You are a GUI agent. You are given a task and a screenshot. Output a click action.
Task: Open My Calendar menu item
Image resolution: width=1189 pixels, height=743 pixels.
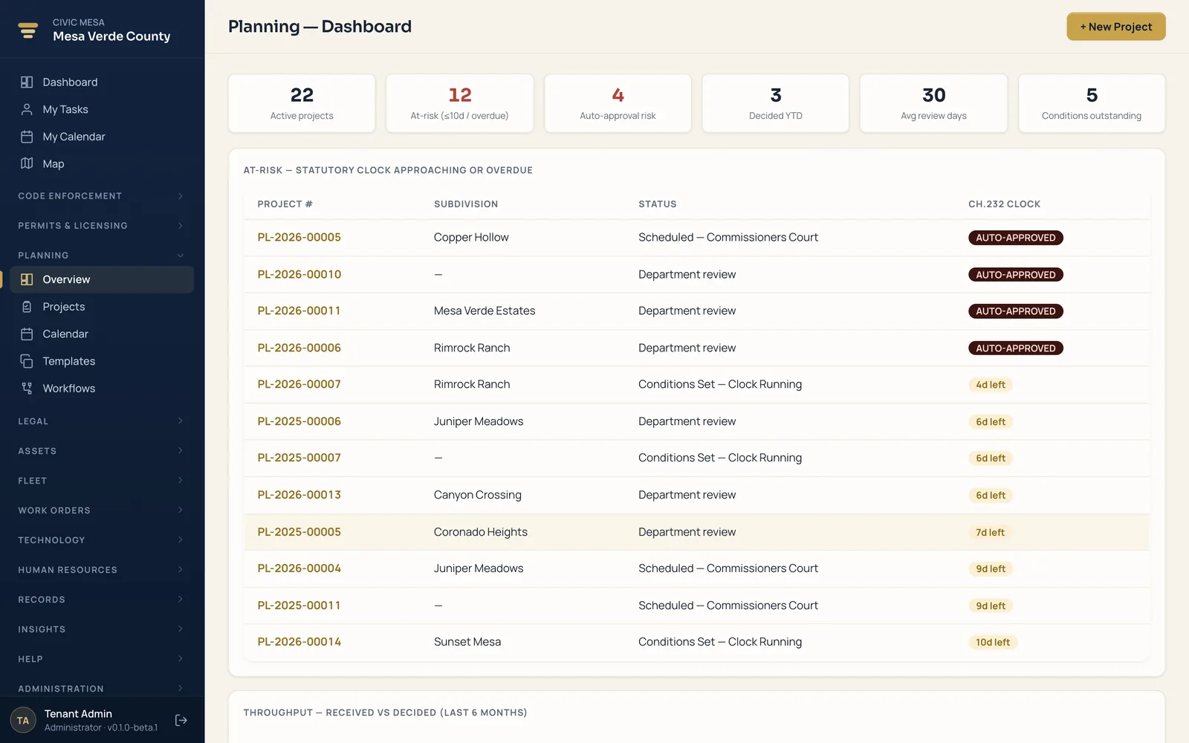click(x=102, y=137)
